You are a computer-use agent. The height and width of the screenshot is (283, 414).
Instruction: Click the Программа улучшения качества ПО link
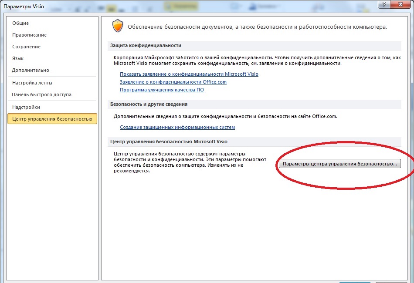162,90
